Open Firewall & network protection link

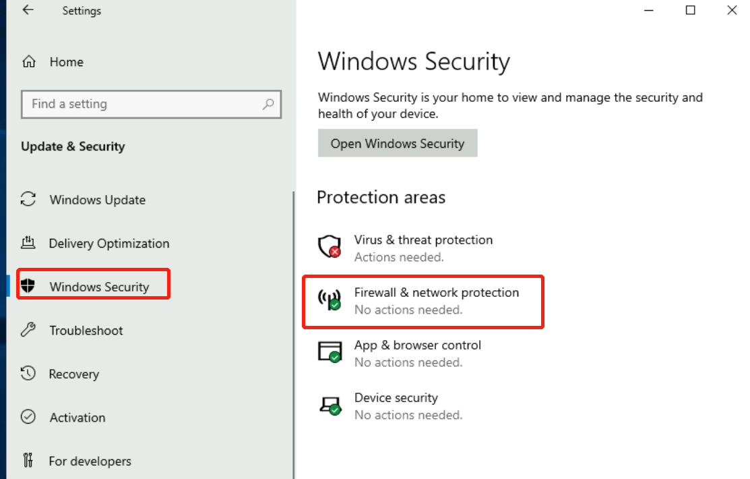click(x=437, y=293)
